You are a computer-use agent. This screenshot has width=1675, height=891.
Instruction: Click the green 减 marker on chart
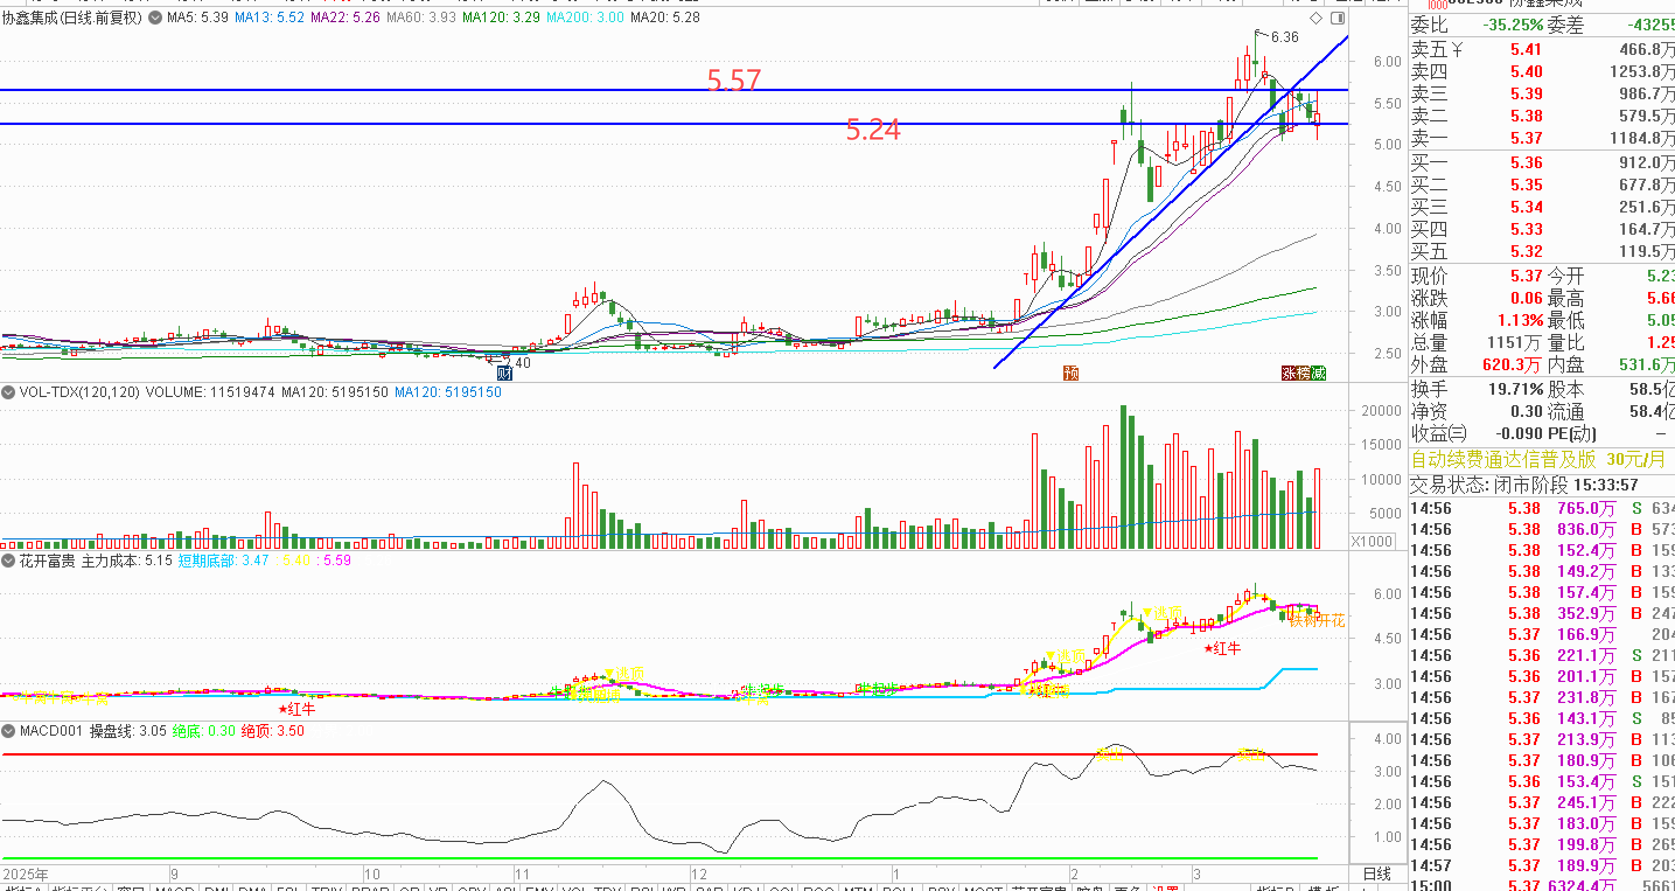point(1318,373)
